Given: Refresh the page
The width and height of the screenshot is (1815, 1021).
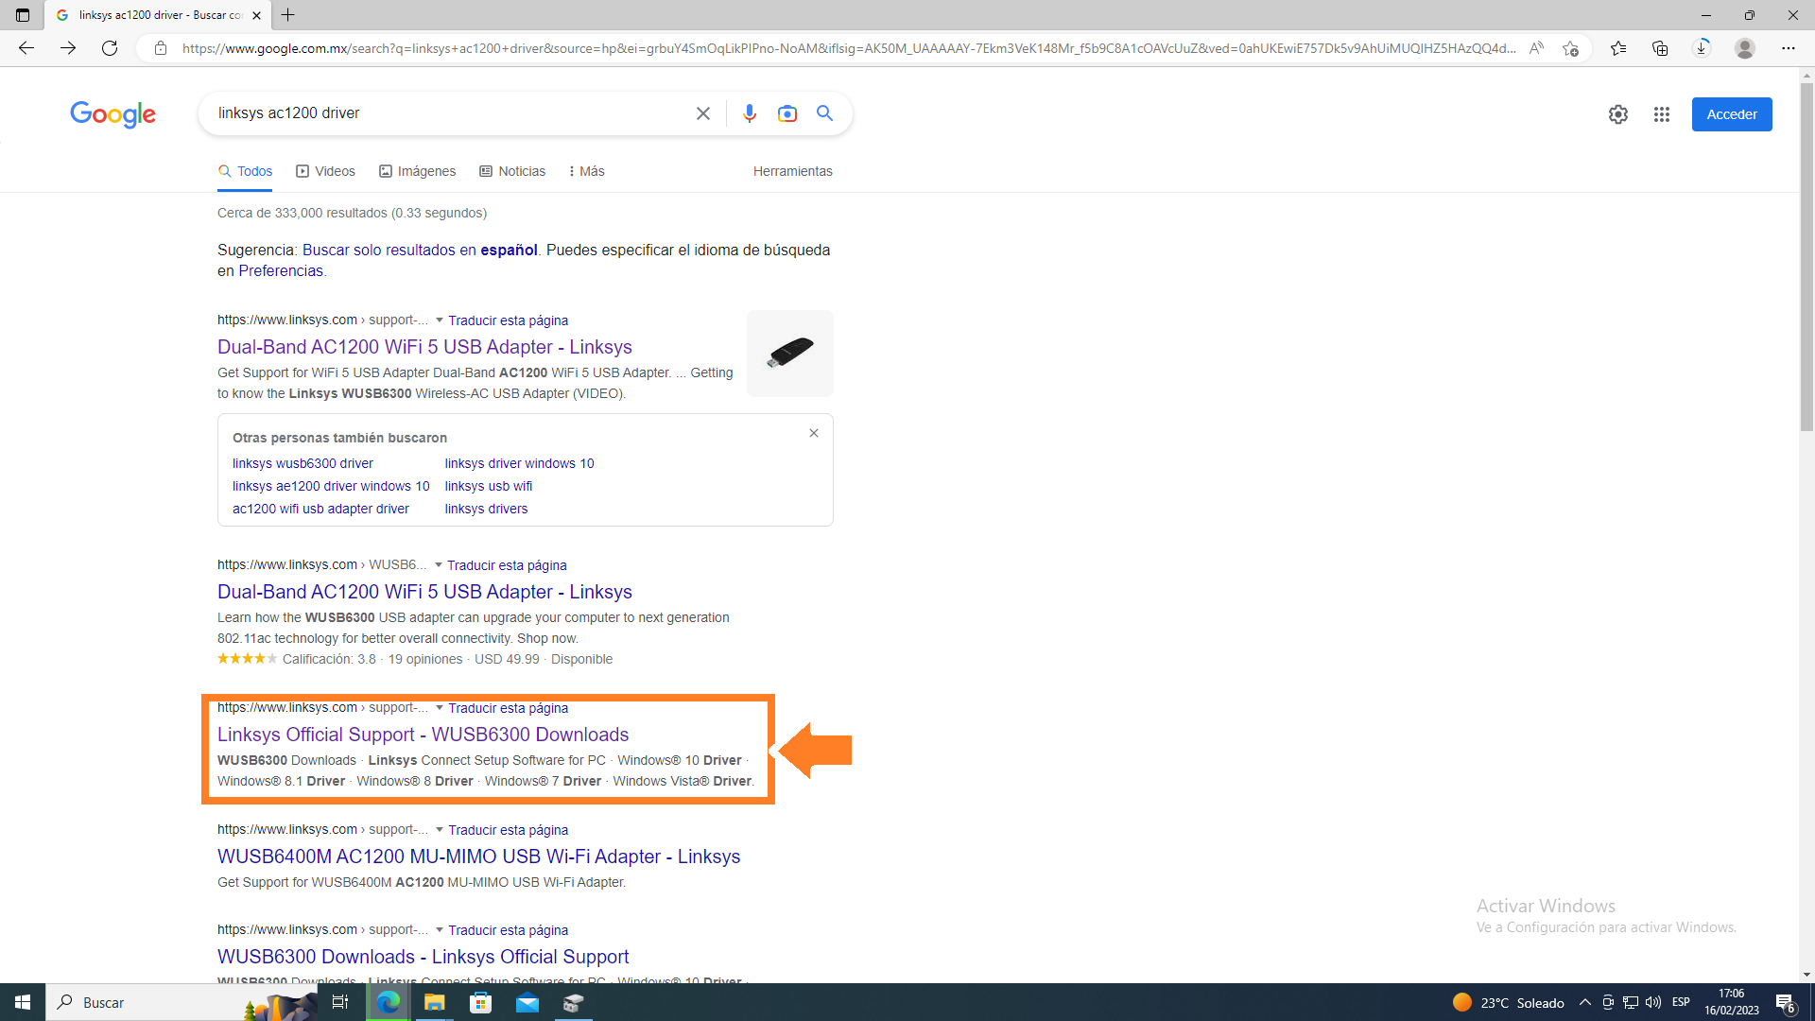Looking at the screenshot, I should pos(110,48).
